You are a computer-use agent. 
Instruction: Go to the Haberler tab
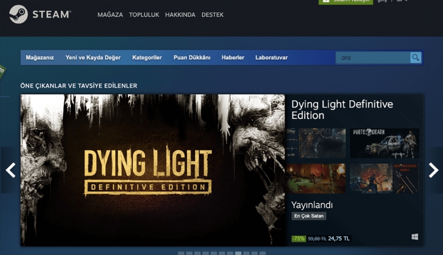coord(233,58)
